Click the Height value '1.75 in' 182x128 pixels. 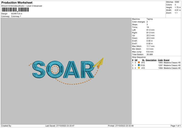pos(177,7)
